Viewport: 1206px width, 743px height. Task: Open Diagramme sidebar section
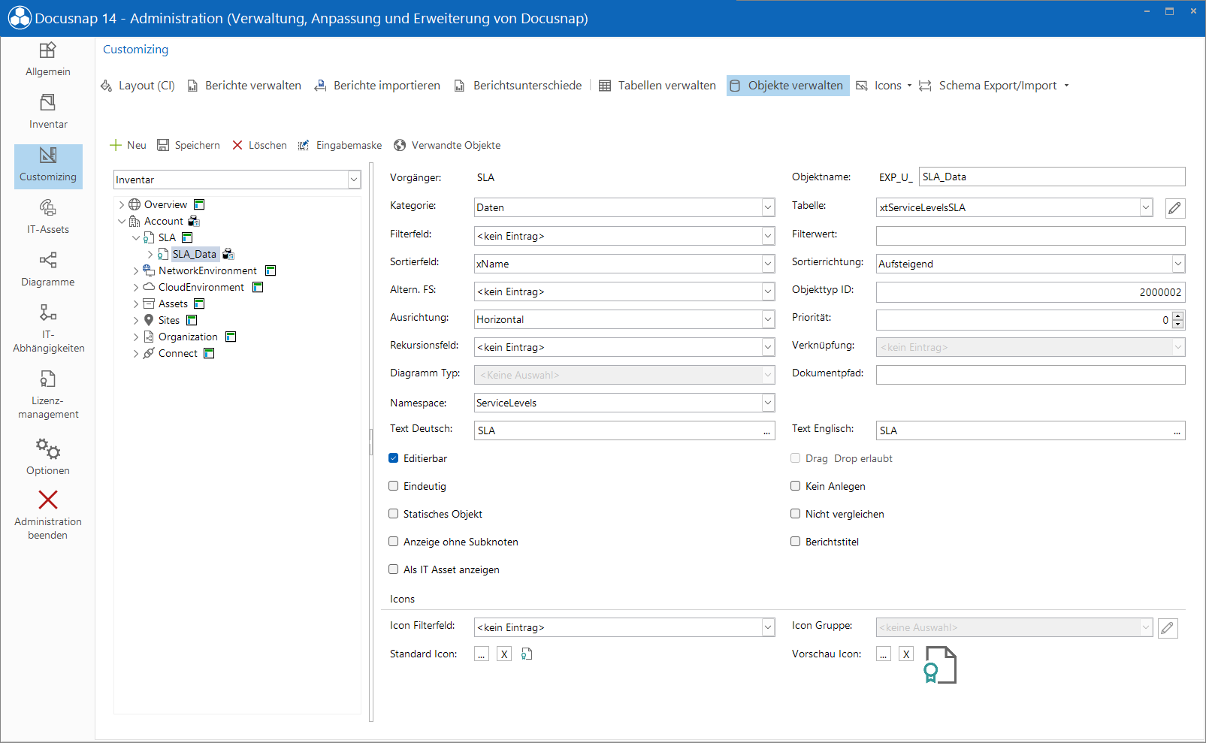click(x=48, y=270)
